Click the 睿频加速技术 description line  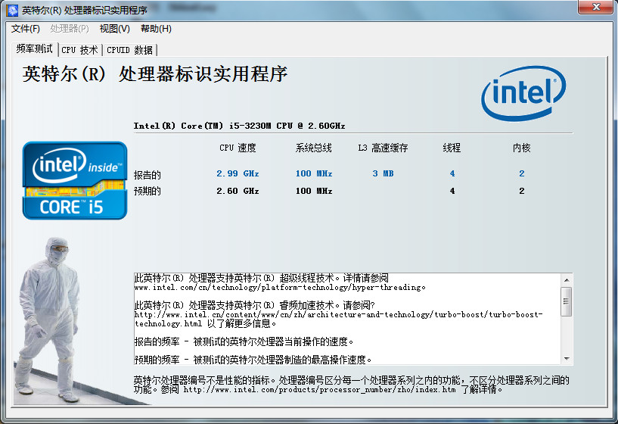point(254,305)
